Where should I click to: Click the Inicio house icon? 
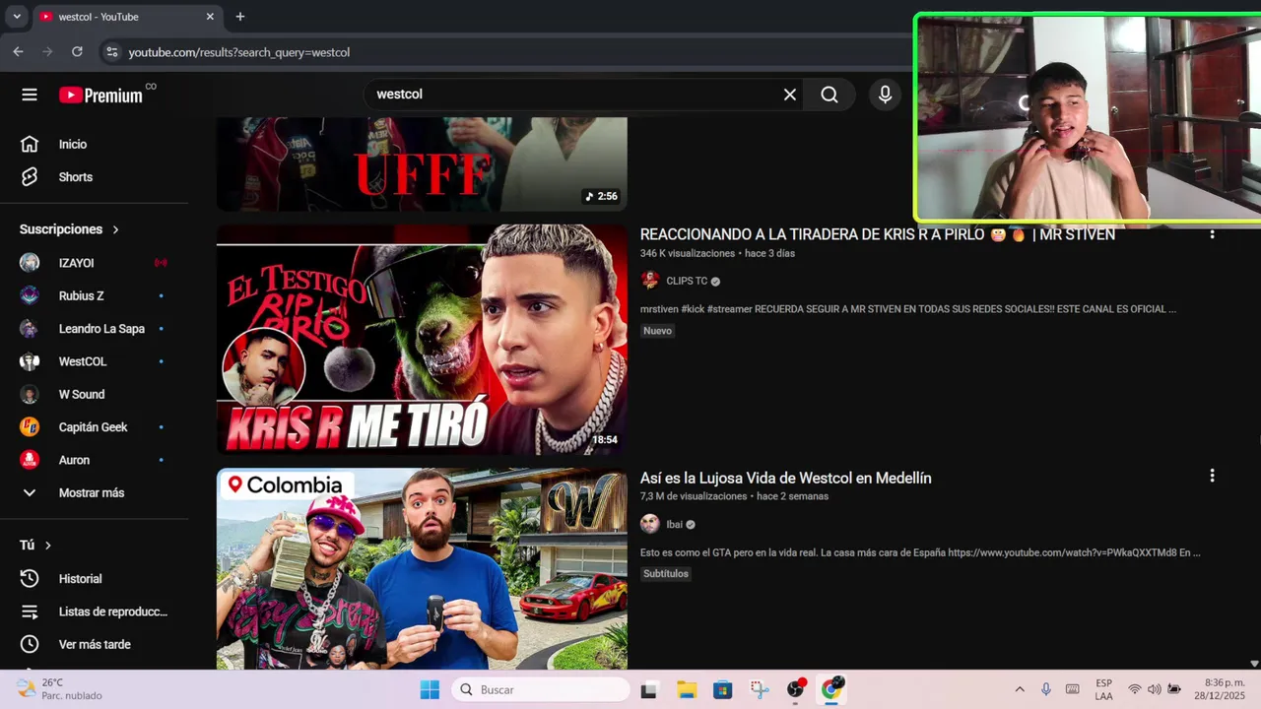point(30,144)
